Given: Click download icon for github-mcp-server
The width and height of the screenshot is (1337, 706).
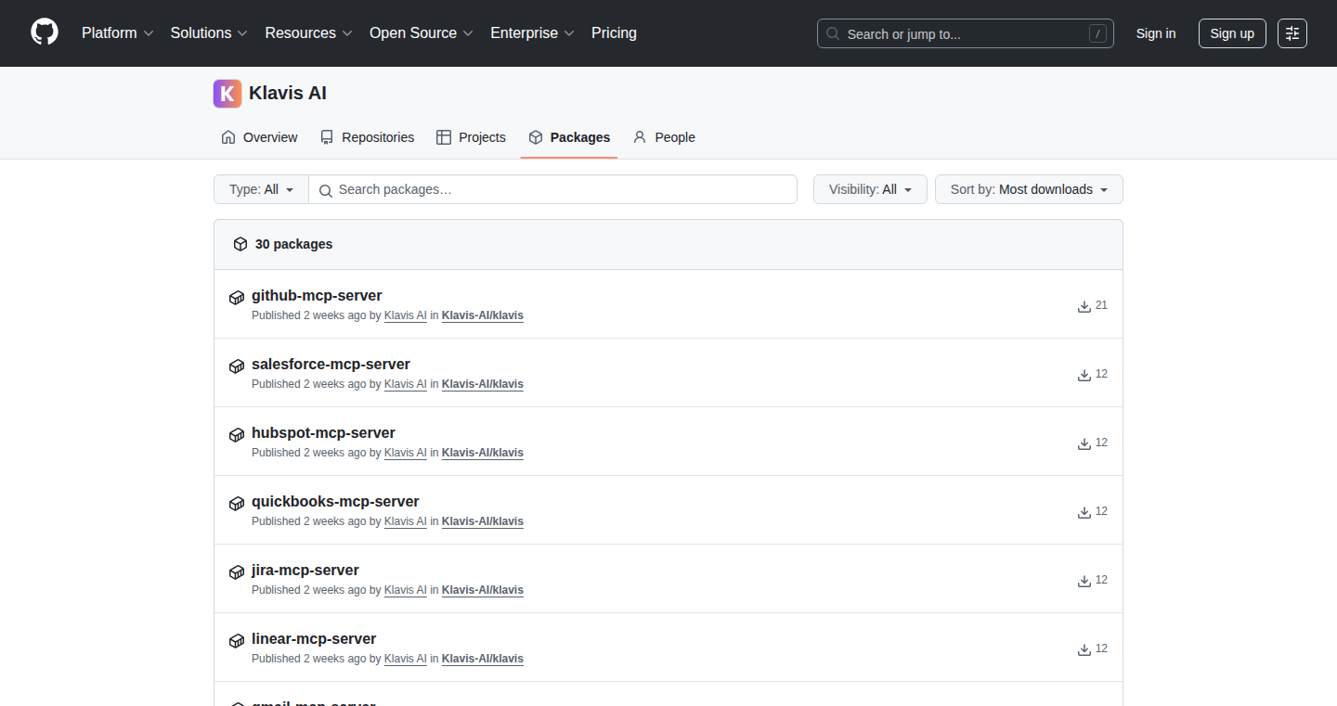Looking at the screenshot, I should pyautogui.click(x=1084, y=306).
